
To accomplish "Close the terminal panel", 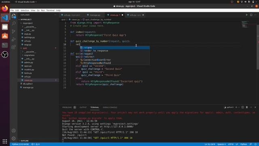I will coord(255,107).
